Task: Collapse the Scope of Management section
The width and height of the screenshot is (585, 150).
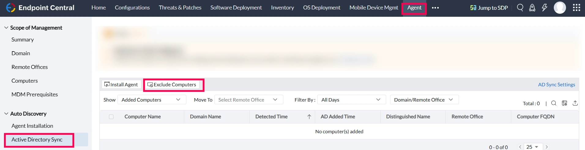Action: click(6, 28)
